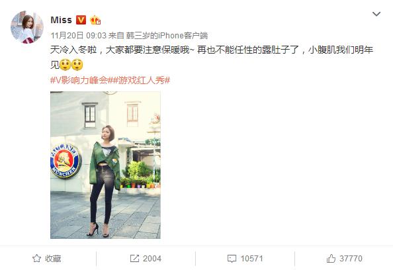Click the repost share icon
The image size is (393, 270).
[x=134, y=259]
